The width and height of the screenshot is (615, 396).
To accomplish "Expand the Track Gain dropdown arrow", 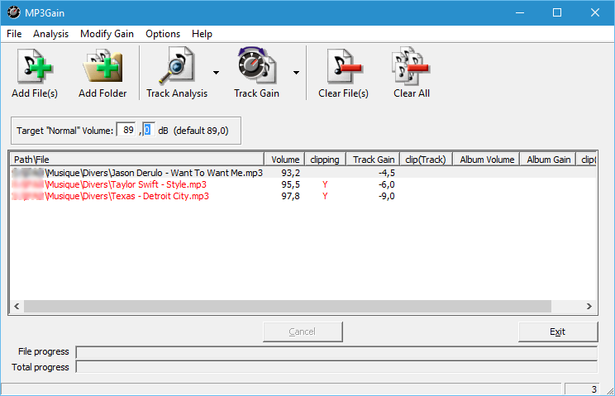I will [296, 73].
